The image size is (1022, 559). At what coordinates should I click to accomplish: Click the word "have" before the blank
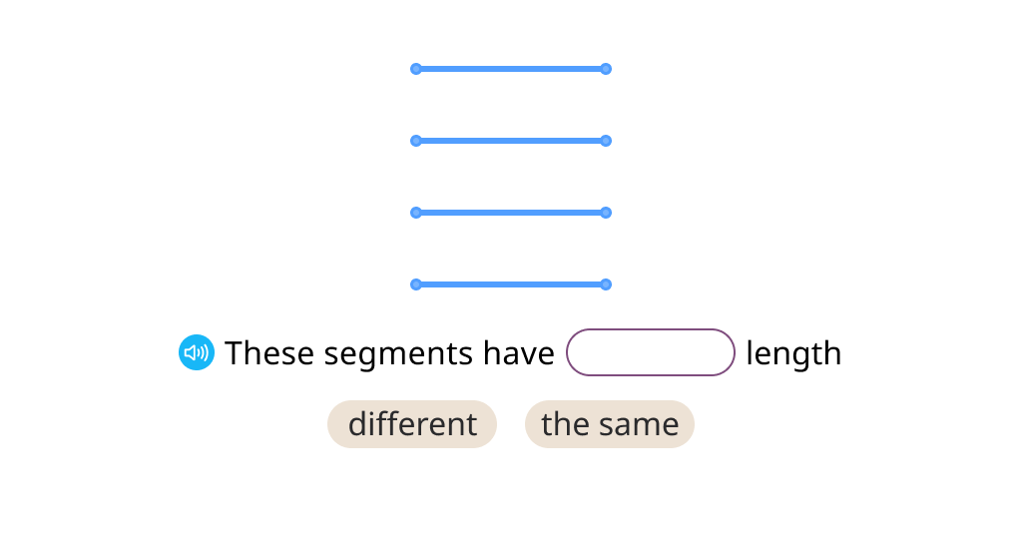pyautogui.click(x=518, y=353)
